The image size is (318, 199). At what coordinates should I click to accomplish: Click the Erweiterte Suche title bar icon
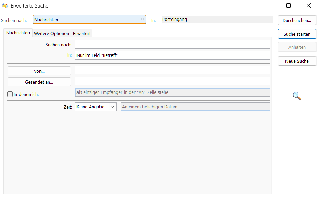tap(5, 5)
